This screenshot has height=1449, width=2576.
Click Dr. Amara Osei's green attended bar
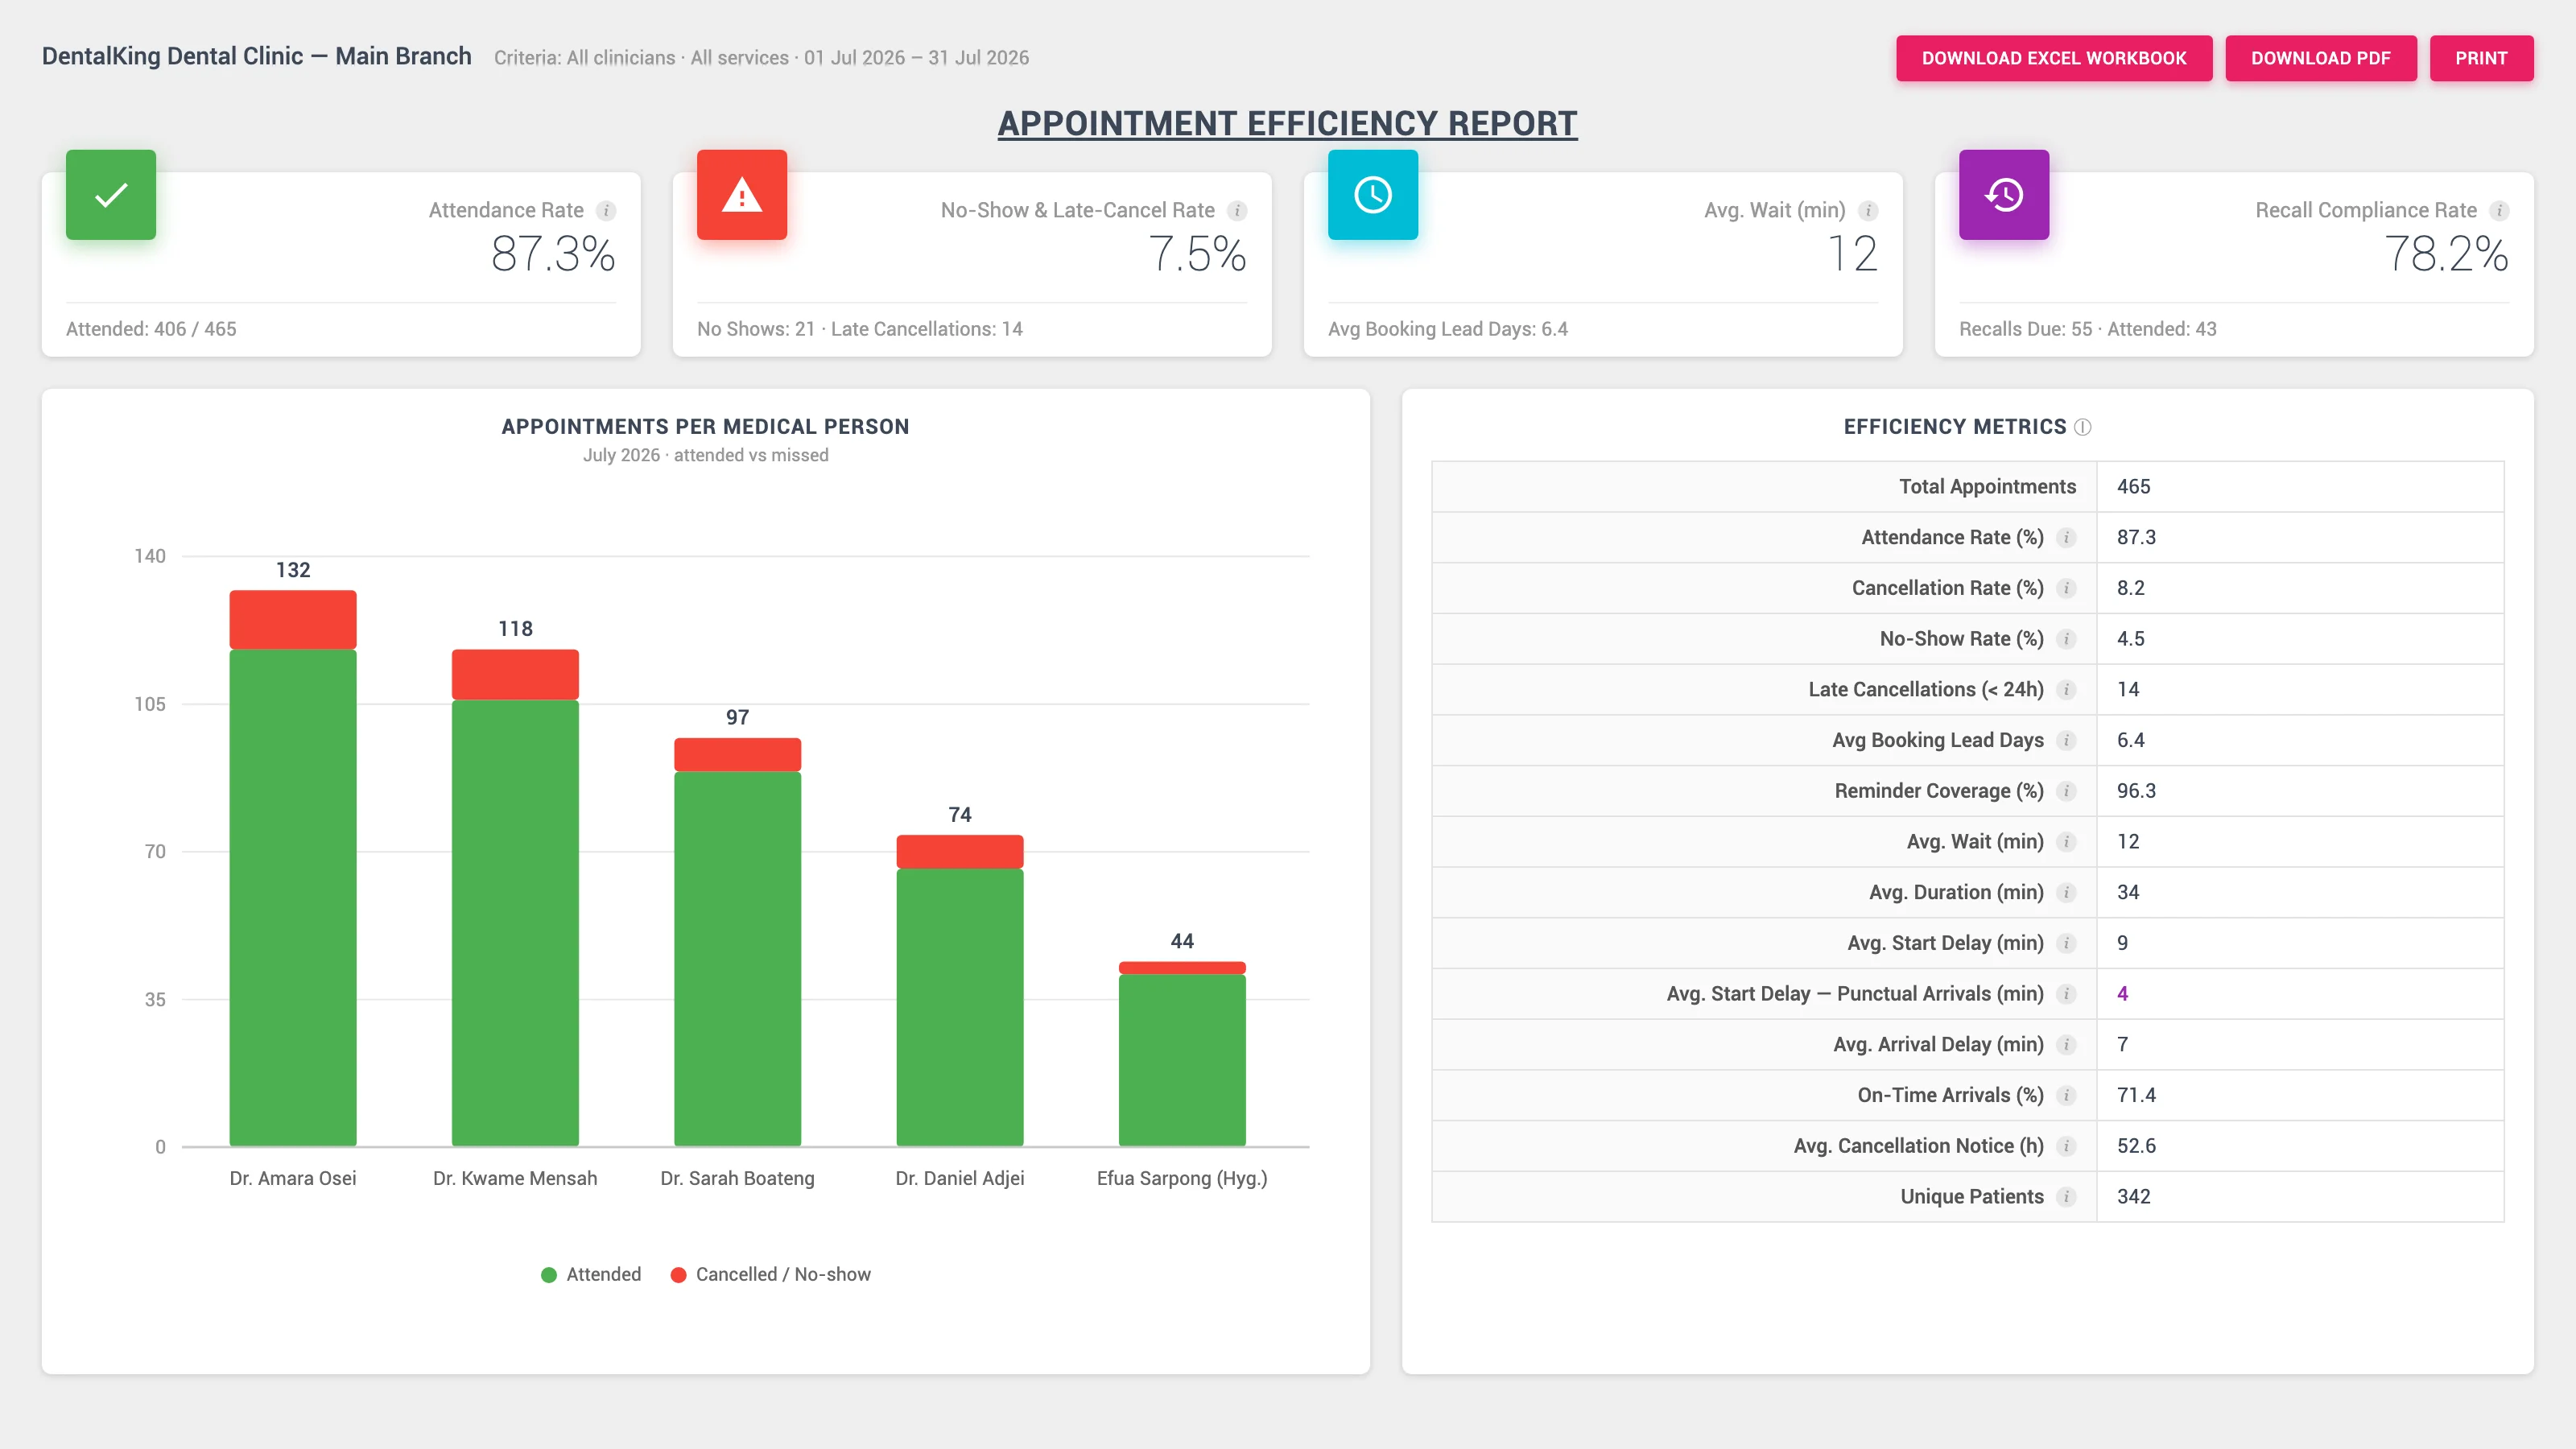click(x=293, y=897)
